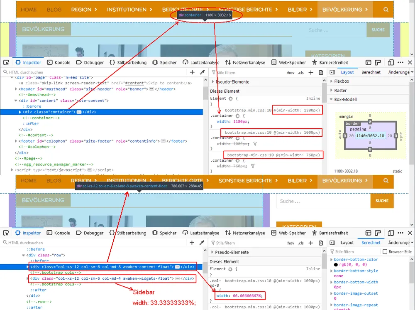
Task: Click SUCHE button on lower website preview
Action: (x=382, y=201)
